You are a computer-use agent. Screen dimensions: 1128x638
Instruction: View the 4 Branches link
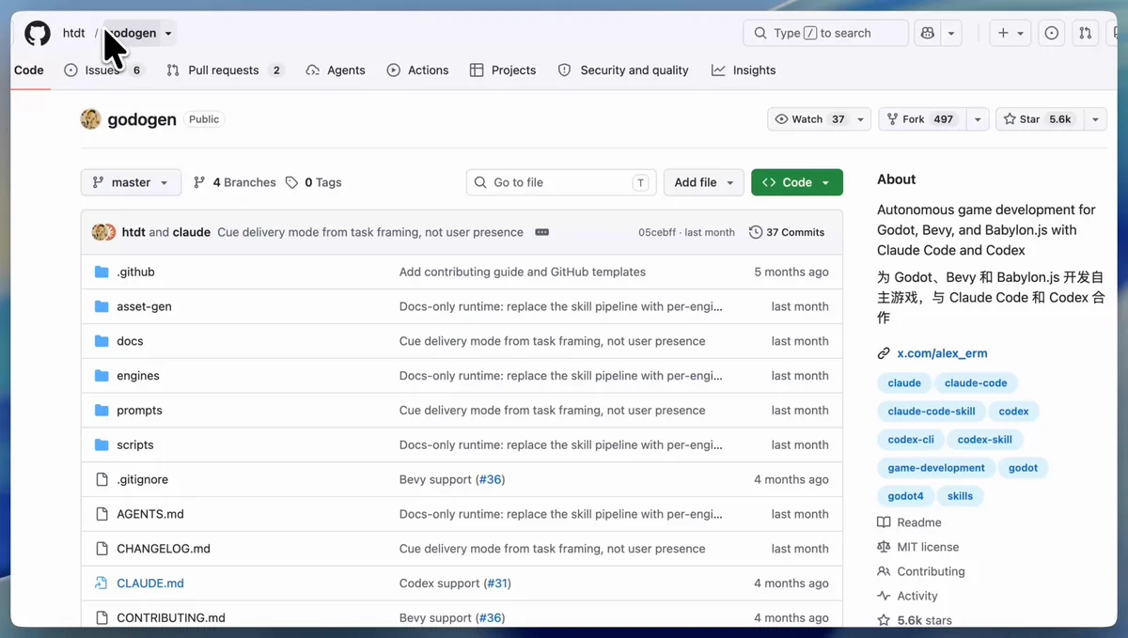(235, 182)
